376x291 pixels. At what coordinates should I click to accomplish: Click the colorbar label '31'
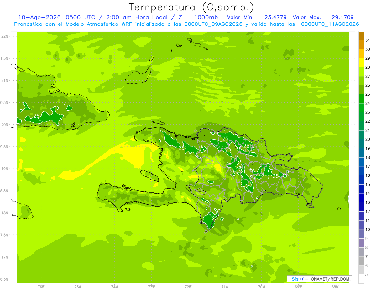[x=368, y=40]
